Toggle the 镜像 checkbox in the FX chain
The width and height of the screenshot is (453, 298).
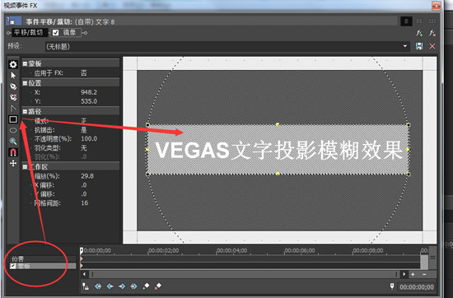click(x=56, y=33)
